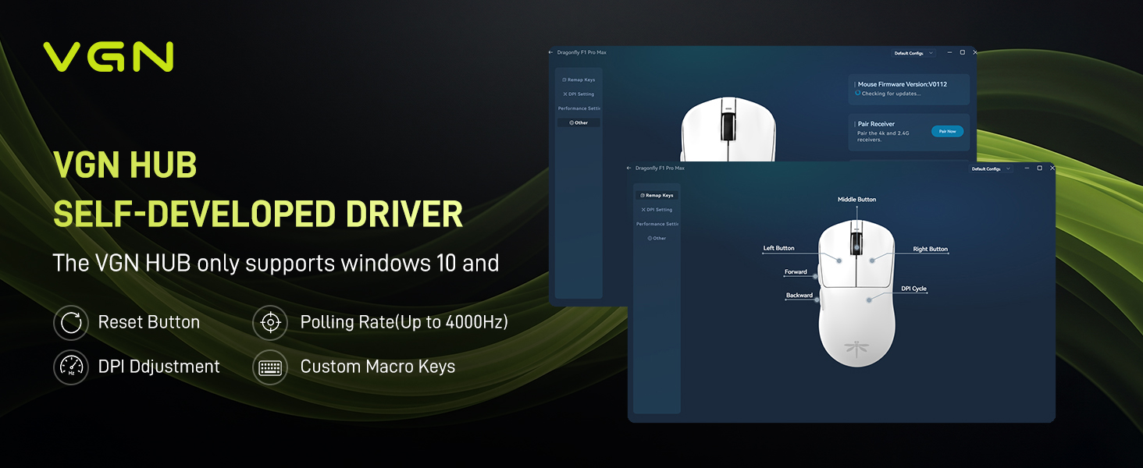Click the Polling Rate crosshair icon
The height and width of the screenshot is (468, 1143).
[x=270, y=323]
